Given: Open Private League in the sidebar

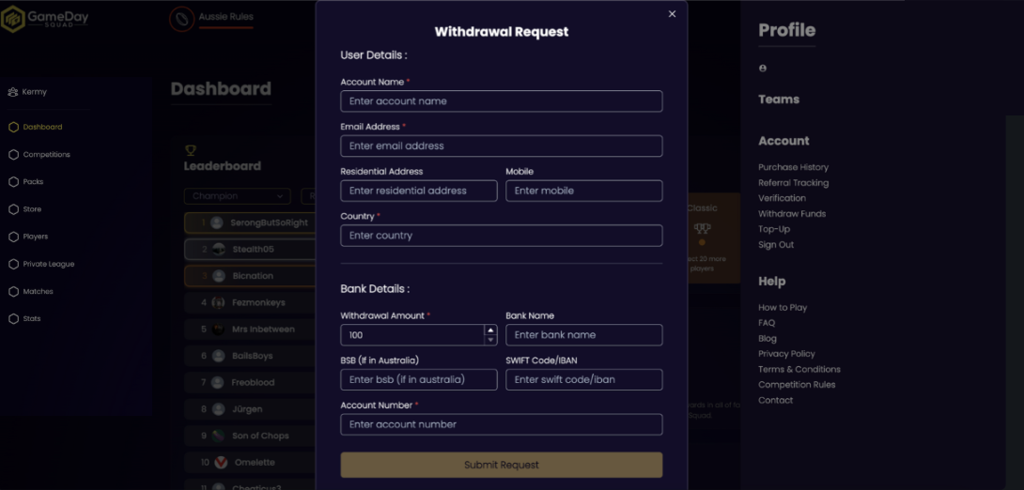Looking at the screenshot, I should pos(48,265).
